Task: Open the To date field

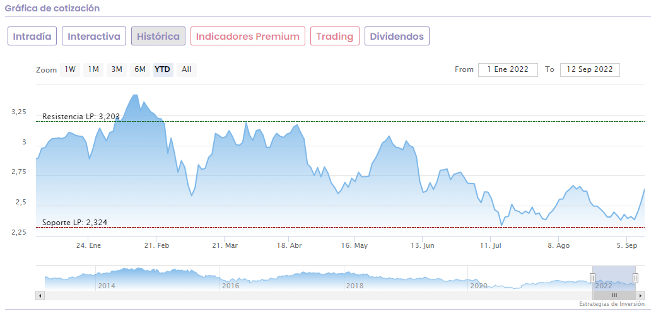Action: (590, 69)
